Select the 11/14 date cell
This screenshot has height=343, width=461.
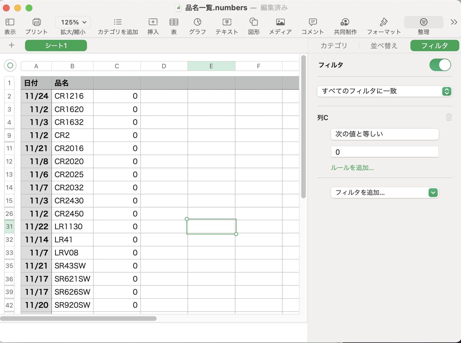(x=36, y=240)
